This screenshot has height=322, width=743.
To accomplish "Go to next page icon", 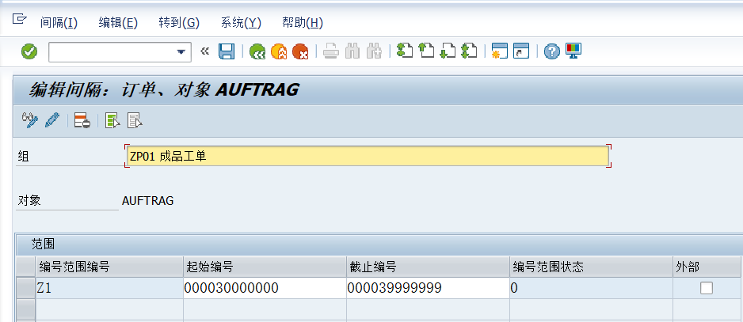I will pos(448,51).
